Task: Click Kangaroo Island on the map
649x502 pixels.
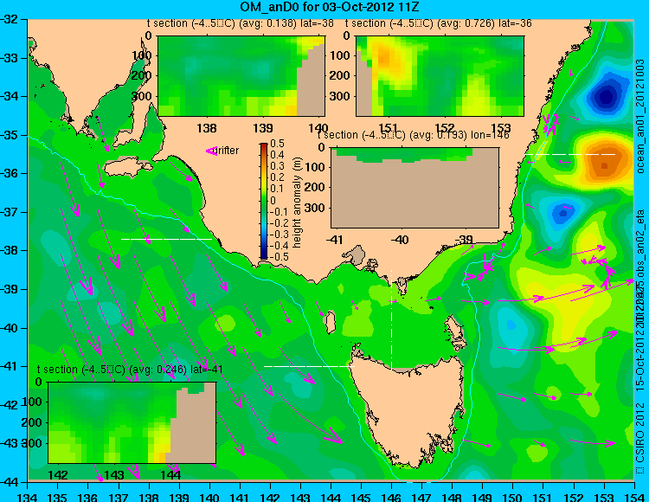Action: coord(127,168)
